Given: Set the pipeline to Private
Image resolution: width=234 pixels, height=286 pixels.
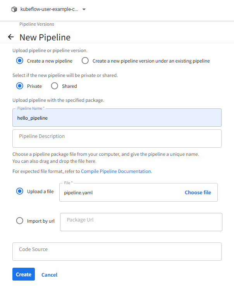Looking at the screenshot, I should (20, 86).
